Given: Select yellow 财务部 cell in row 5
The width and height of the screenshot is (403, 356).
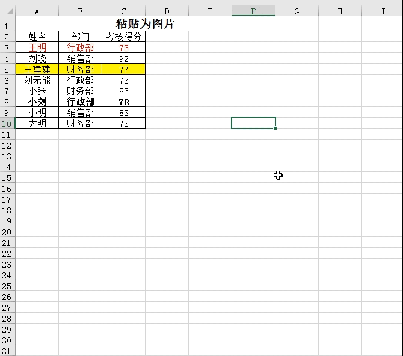Looking at the screenshot, I should (80, 69).
